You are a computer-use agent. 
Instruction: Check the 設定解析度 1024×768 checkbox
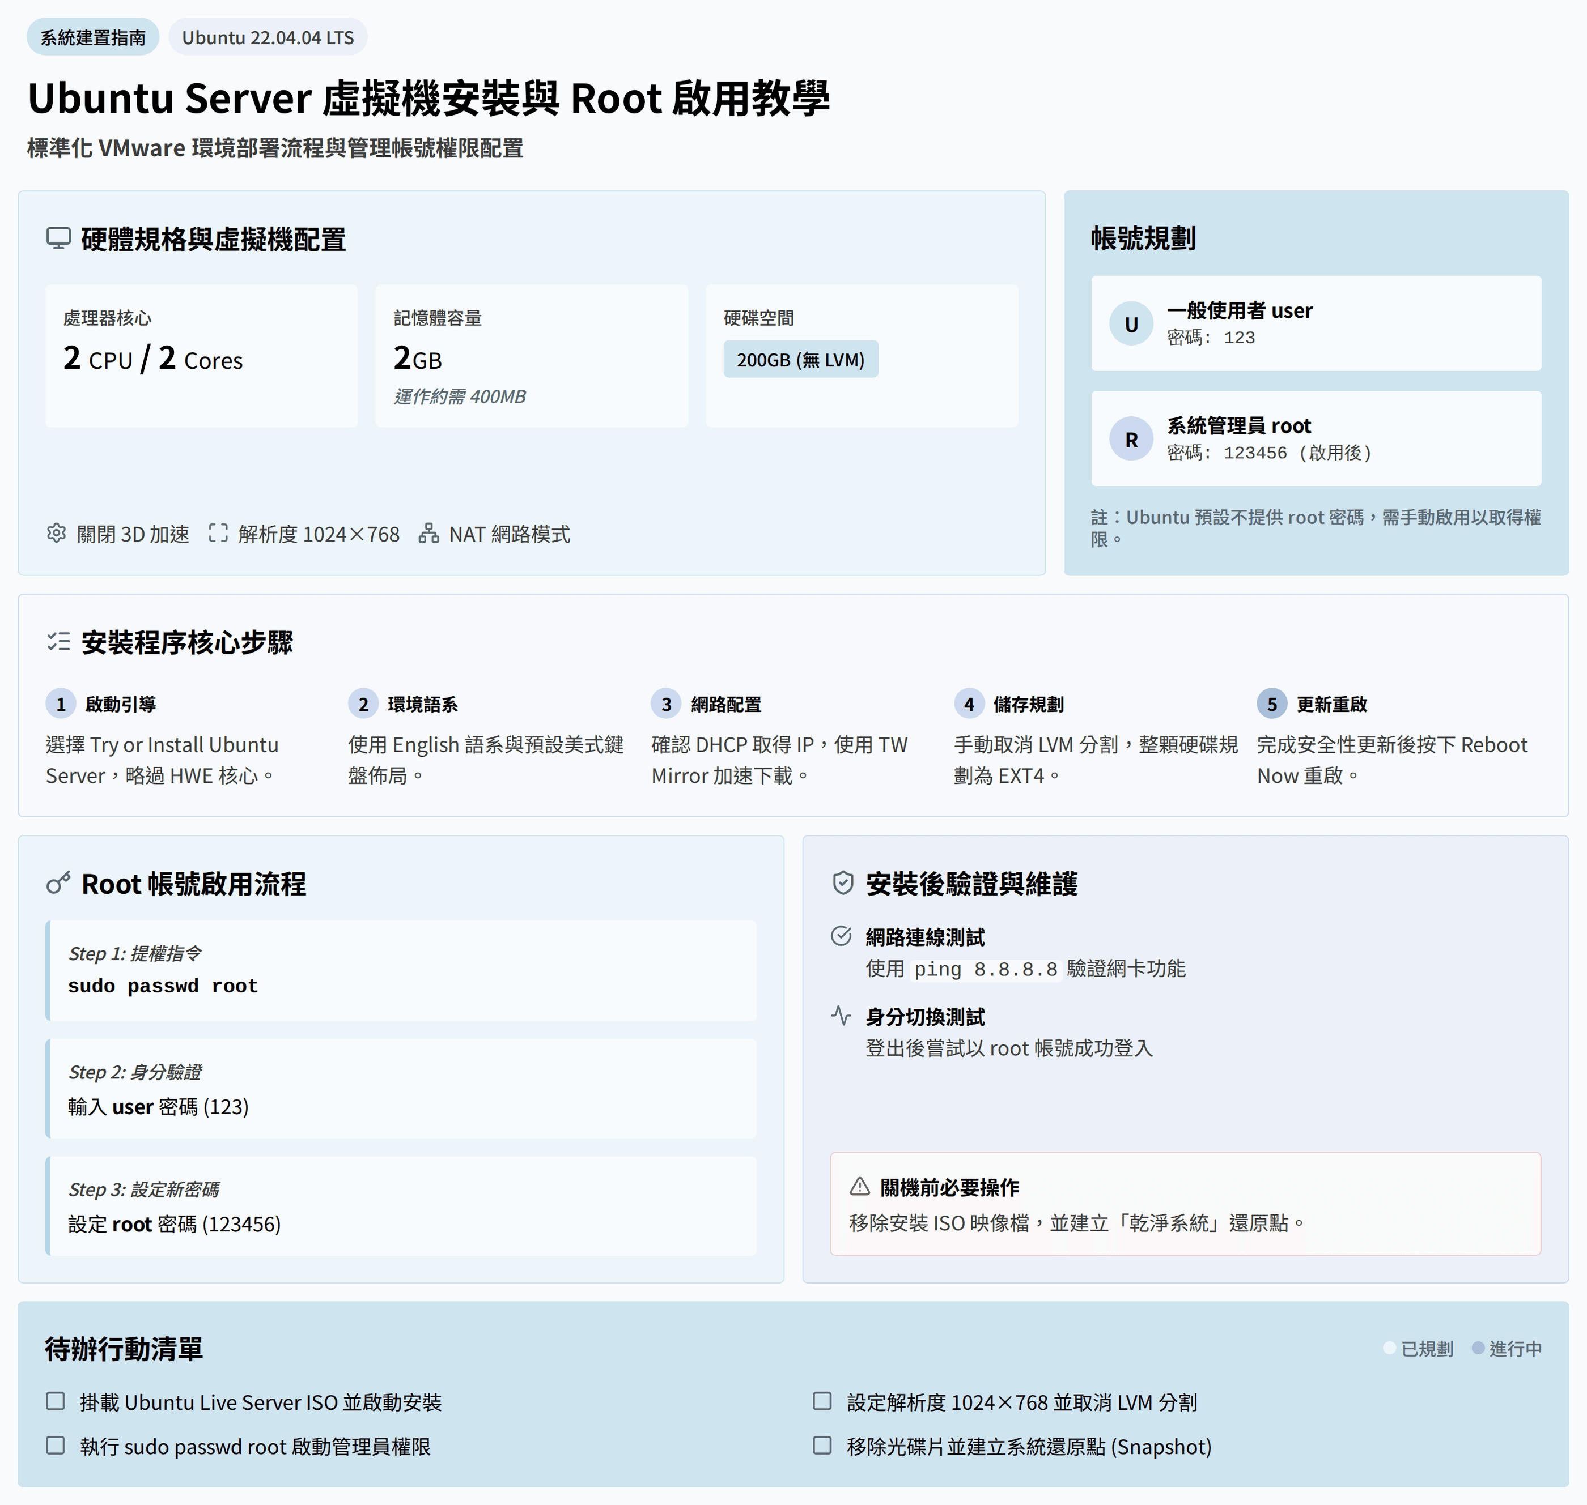(822, 1401)
